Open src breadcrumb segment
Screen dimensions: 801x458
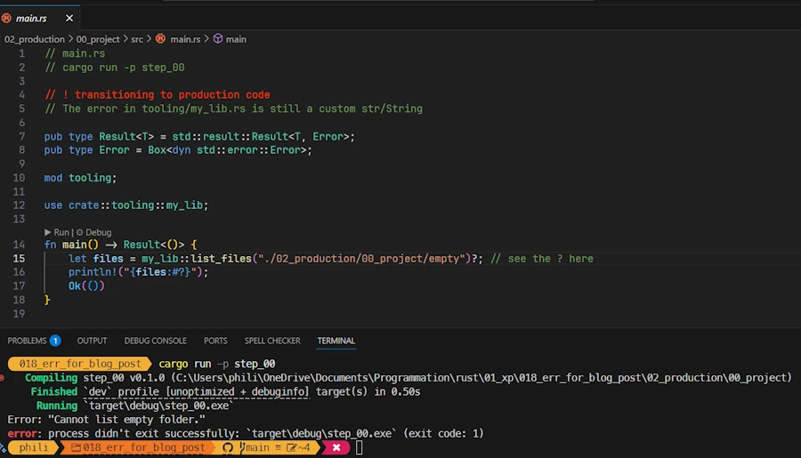(137, 39)
